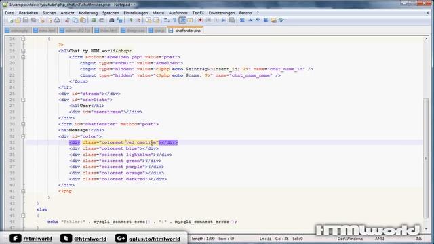
Task: Open Find with the binoculars icon
Action: pyautogui.click(x=111, y=20)
